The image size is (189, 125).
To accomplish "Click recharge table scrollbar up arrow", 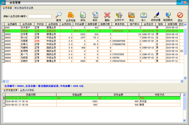I will pyautogui.click(x=185, y=95).
